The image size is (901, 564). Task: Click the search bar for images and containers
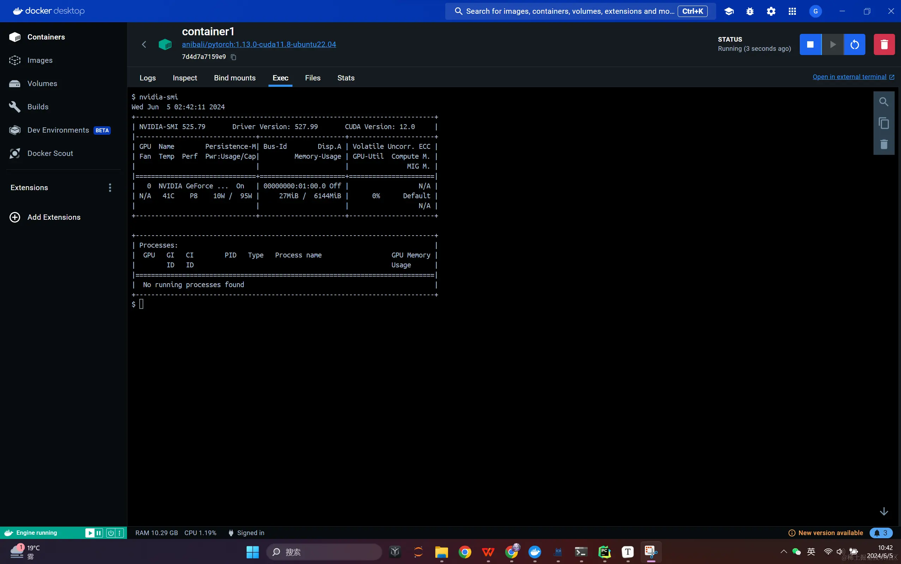tap(569, 11)
